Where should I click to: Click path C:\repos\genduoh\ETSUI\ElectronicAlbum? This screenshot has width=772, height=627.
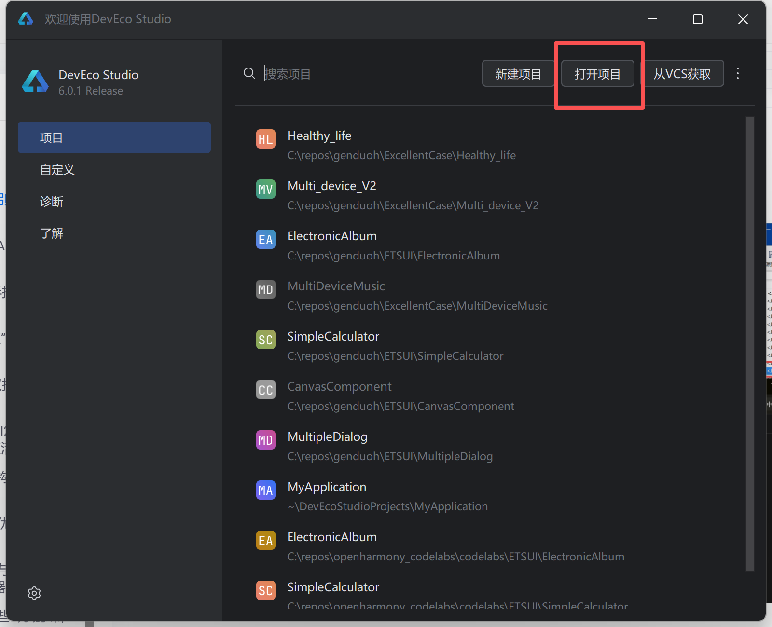(x=393, y=256)
